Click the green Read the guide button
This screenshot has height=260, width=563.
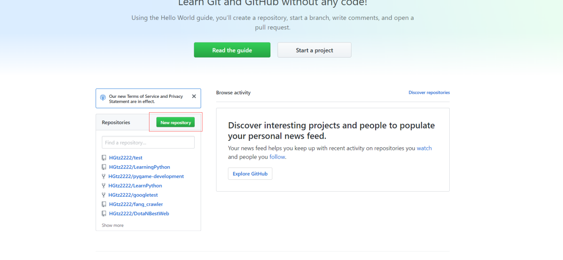click(232, 50)
